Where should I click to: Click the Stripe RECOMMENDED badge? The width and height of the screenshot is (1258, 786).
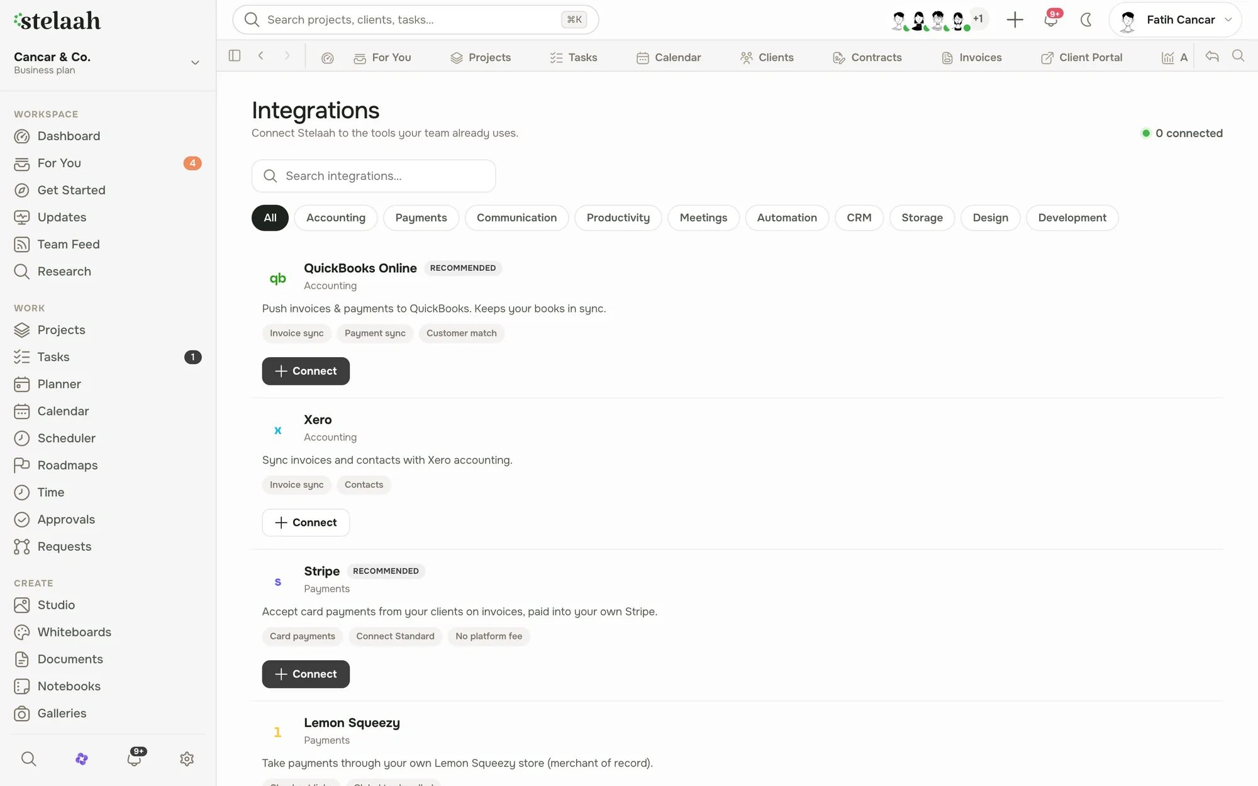(x=386, y=571)
